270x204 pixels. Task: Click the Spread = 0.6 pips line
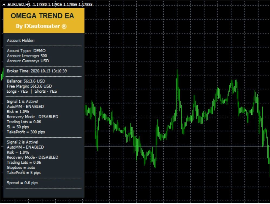tap(22, 183)
